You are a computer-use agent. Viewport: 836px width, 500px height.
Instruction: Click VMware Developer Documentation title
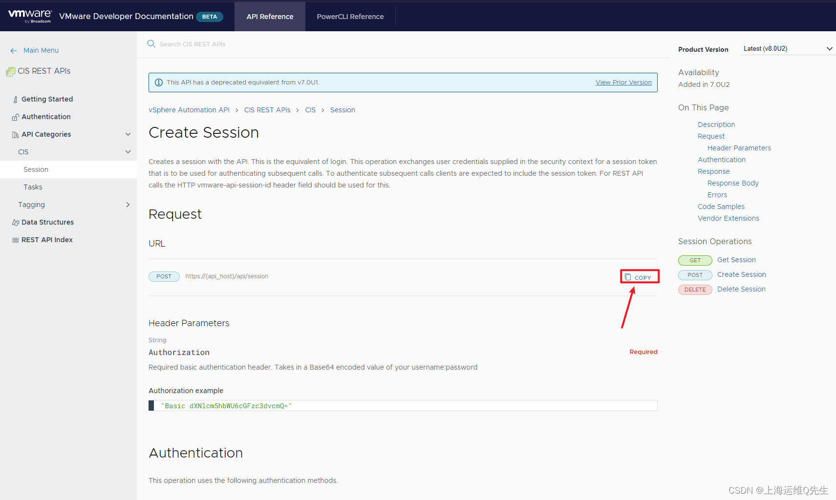pos(126,16)
